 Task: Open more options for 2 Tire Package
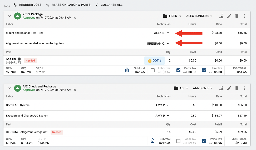(244, 16)
